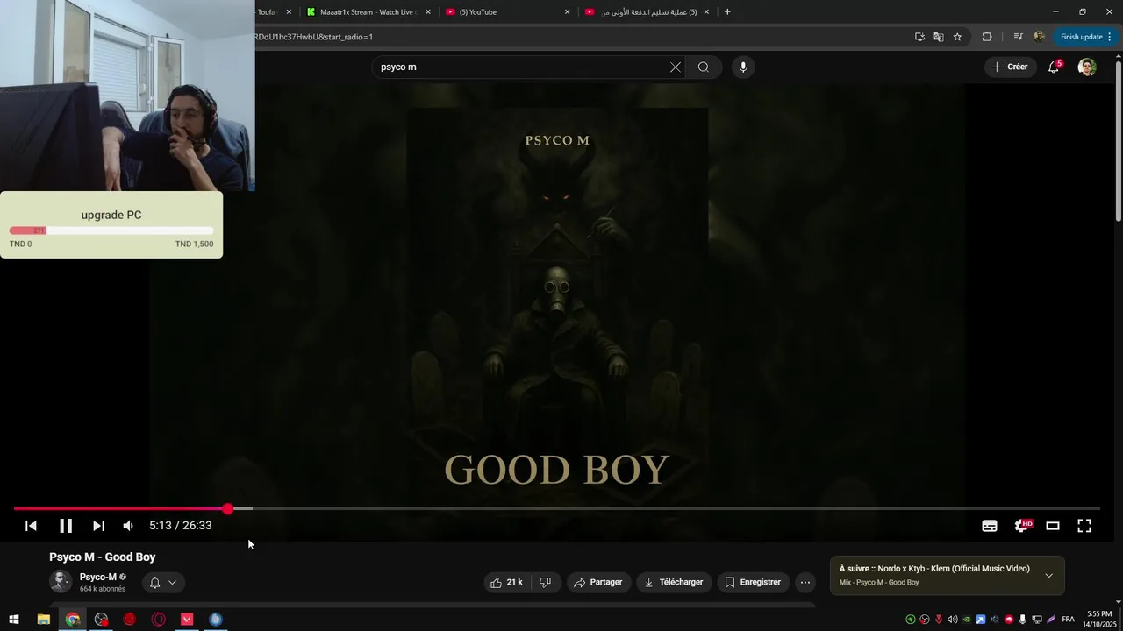Skip to the next video
The width and height of the screenshot is (1123, 631).
click(x=98, y=526)
